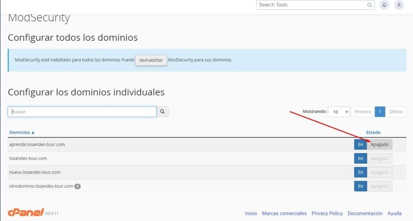Click the cPanel logo in footer
The image size is (413, 221).
click(x=26, y=212)
